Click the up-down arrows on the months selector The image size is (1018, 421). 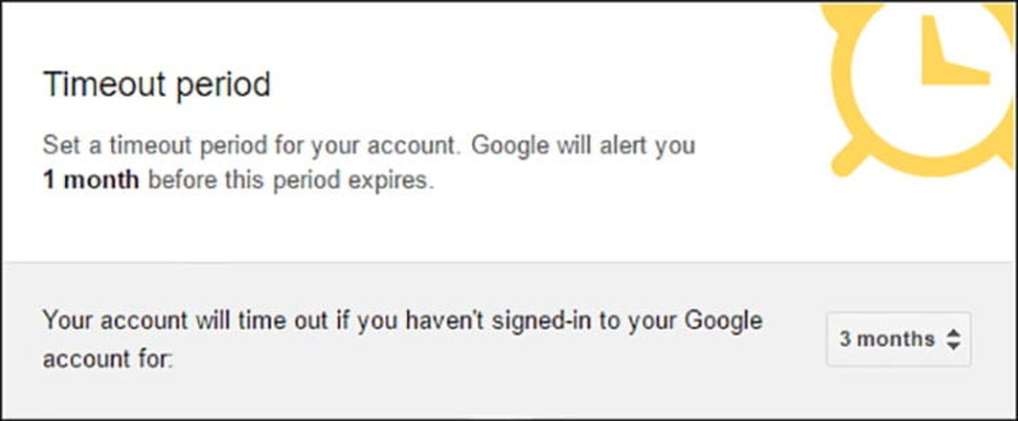(x=953, y=339)
